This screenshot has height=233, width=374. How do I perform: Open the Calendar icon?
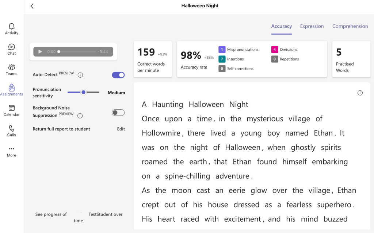click(x=12, y=110)
